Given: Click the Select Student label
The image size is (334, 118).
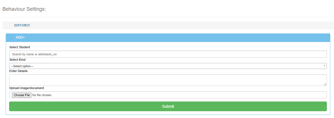Looking at the screenshot, I should coord(20,47).
